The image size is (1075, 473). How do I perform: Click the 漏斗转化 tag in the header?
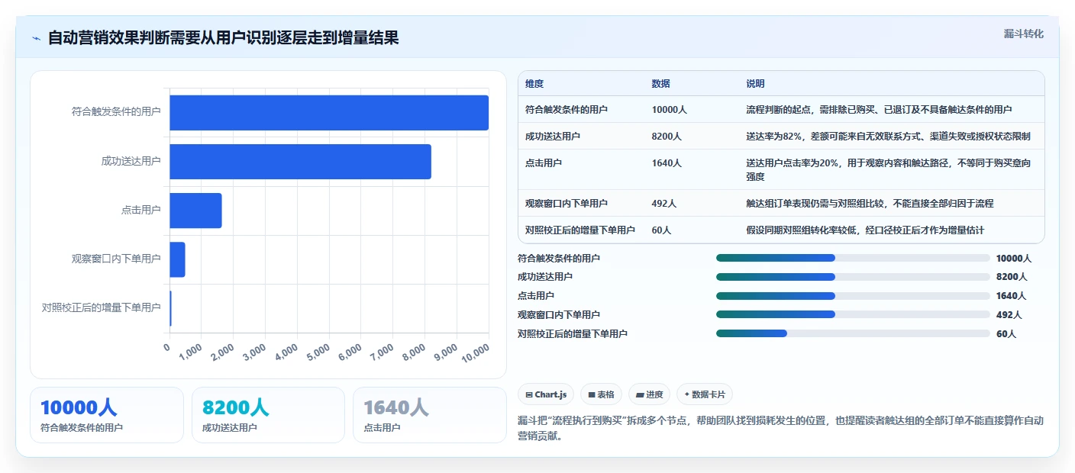pos(1023,34)
